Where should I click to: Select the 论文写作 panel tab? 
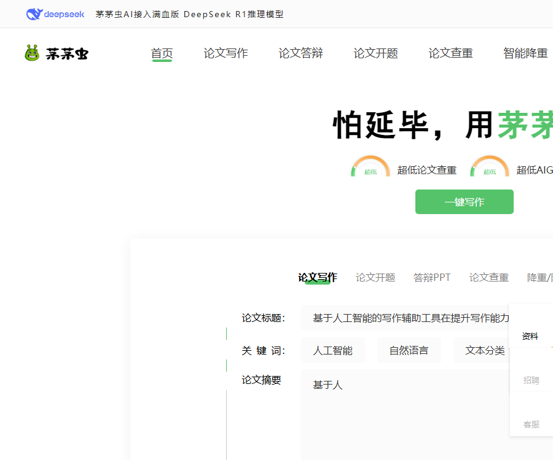tap(318, 277)
